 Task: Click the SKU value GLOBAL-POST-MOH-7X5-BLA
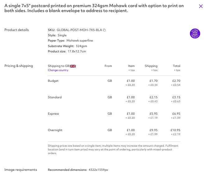pos(79,30)
